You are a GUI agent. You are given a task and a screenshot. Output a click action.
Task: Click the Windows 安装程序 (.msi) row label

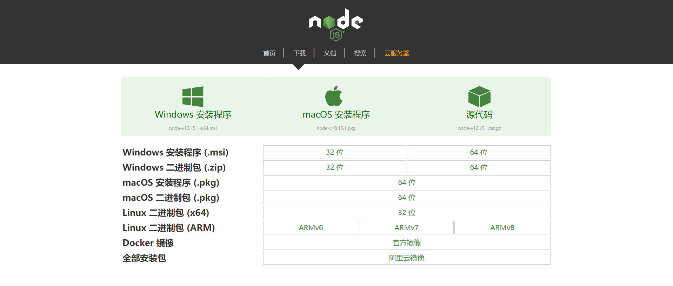(175, 152)
